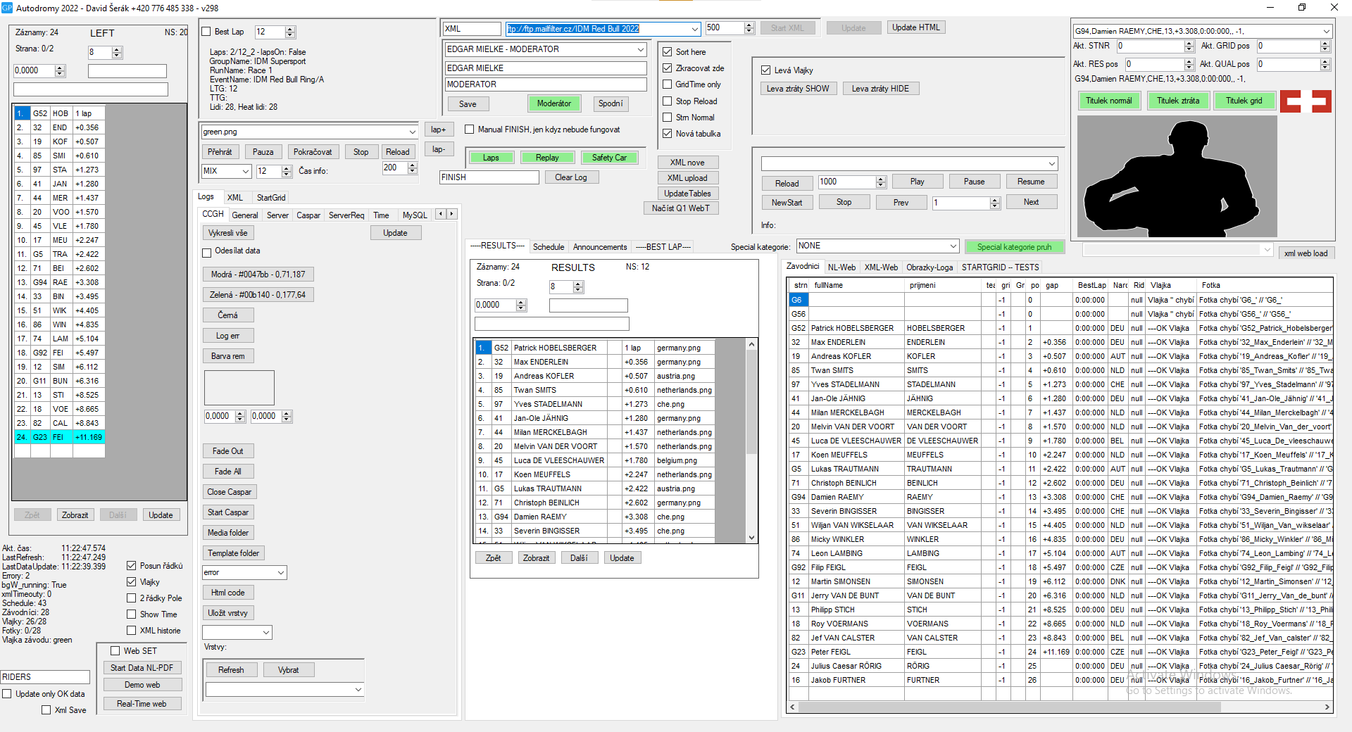Viewport: 1352px width, 732px height.
Task: Open the Obrazky-Loga tab
Action: coord(930,267)
